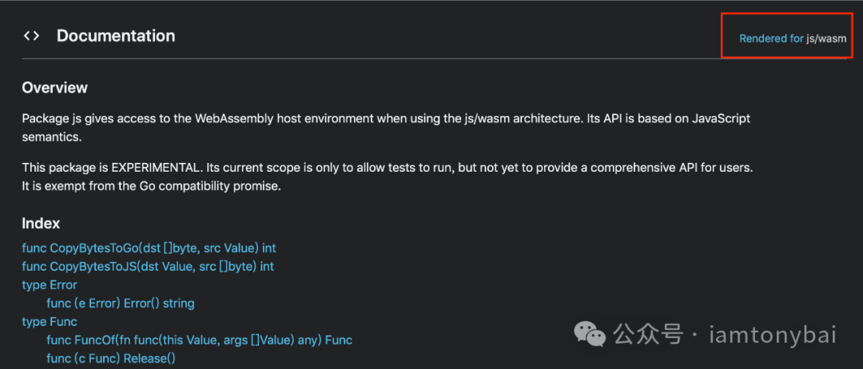Go to type Error definition
863x369 pixels.
pyautogui.click(x=50, y=285)
